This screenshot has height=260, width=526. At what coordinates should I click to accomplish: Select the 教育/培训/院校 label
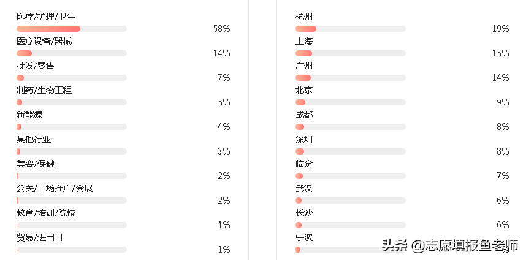(46, 213)
